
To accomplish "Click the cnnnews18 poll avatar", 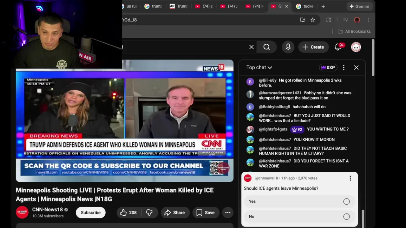I will [x=248, y=178].
